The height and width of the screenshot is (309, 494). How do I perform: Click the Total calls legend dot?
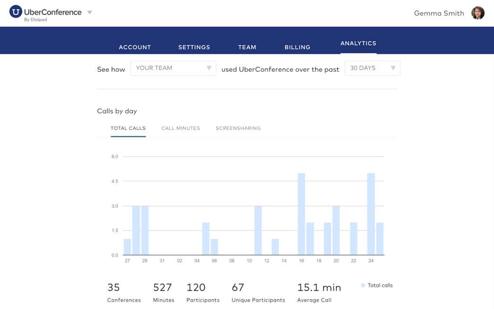363,285
